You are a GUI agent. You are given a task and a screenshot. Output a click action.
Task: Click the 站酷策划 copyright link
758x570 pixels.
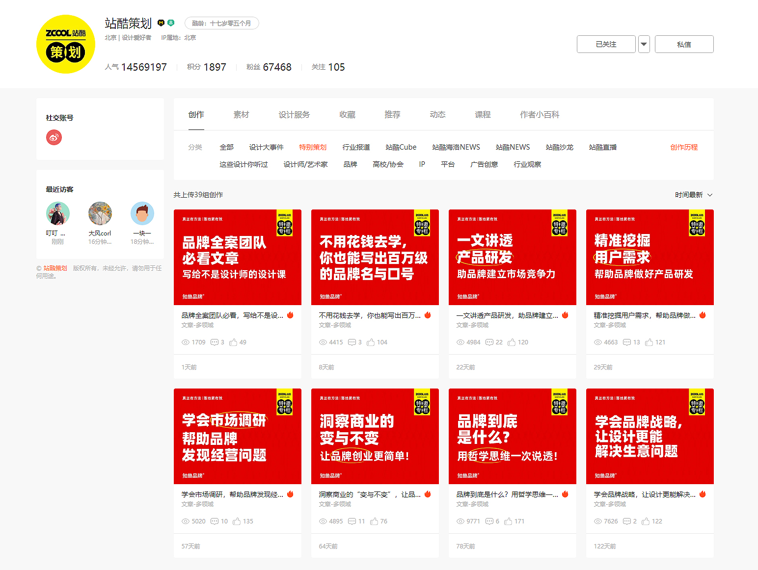click(55, 268)
